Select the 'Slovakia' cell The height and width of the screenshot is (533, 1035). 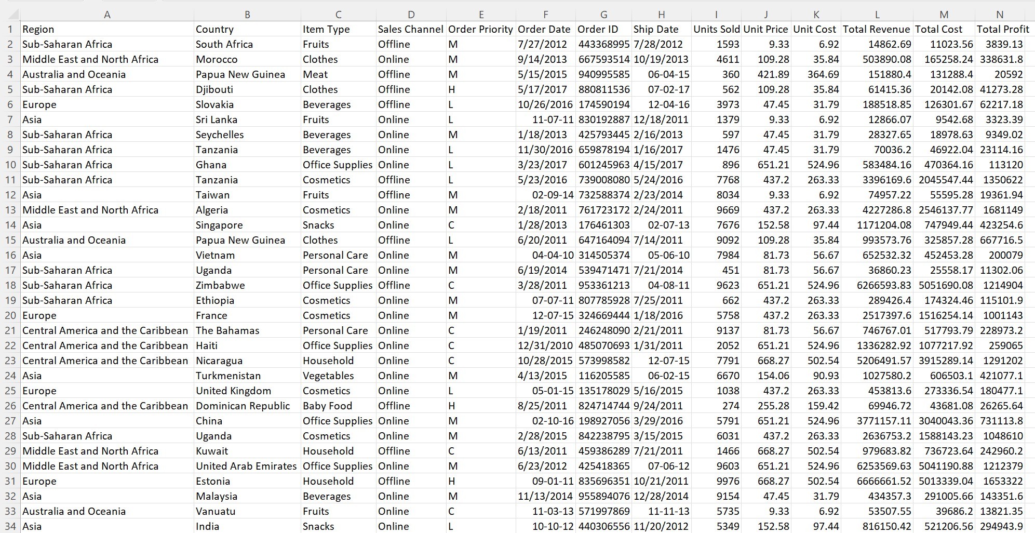247,104
